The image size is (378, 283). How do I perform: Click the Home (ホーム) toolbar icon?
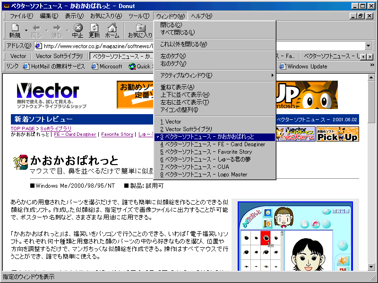pos(112,27)
